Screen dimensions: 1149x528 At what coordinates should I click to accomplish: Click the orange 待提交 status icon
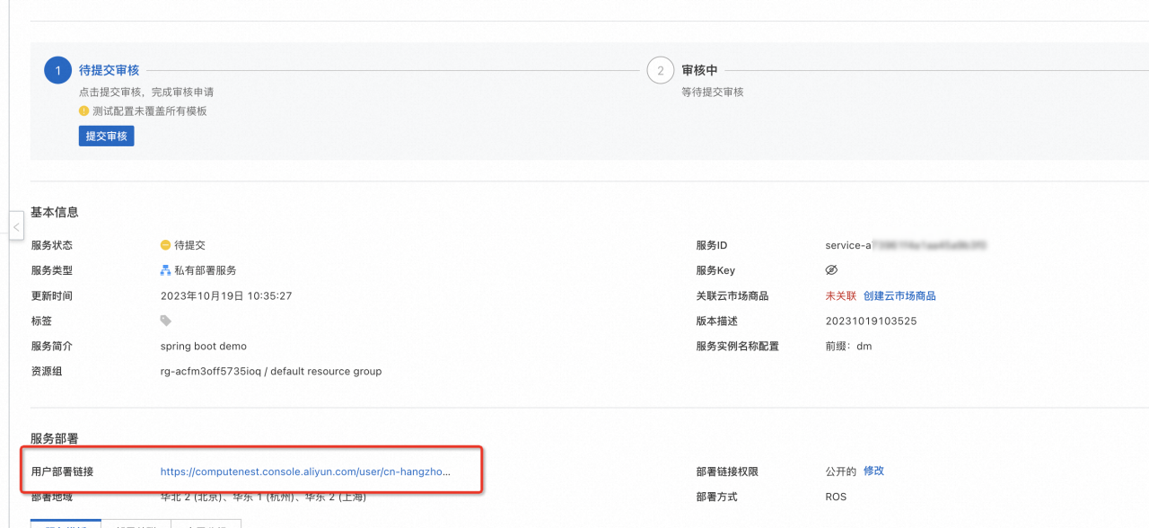pyautogui.click(x=165, y=245)
